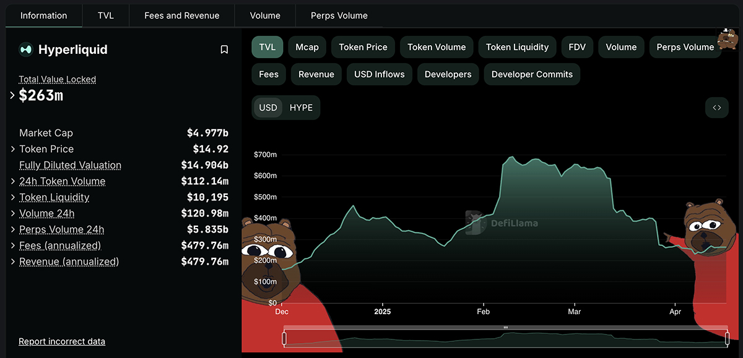Toggle the Revenue chart metric
The height and width of the screenshot is (358, 743).
tap(316, 74)
